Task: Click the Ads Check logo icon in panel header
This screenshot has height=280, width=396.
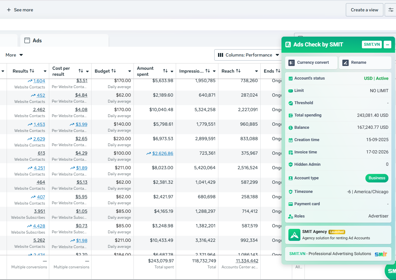Action: (x=288, y=45)
